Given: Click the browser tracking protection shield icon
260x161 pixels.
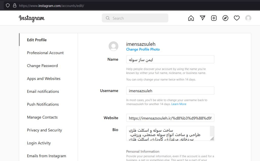Looking at the screenshot, I should [x=8, y=6].
